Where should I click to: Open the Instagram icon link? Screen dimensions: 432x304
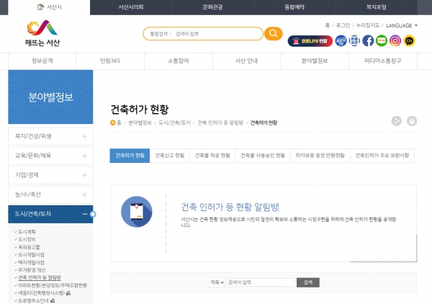tap(395, 41)
